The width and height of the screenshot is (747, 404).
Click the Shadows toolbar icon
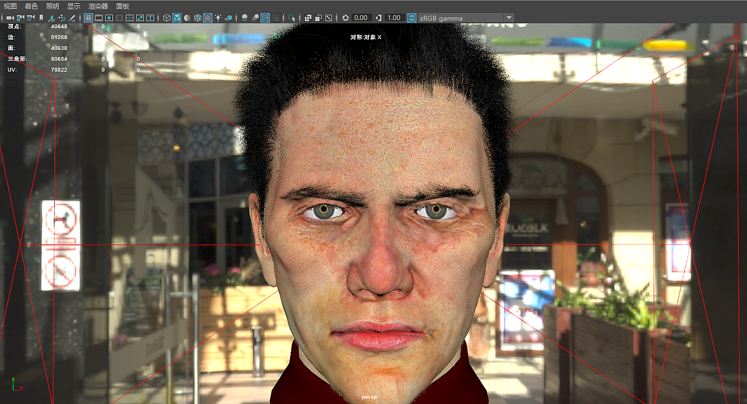[229, 17]
